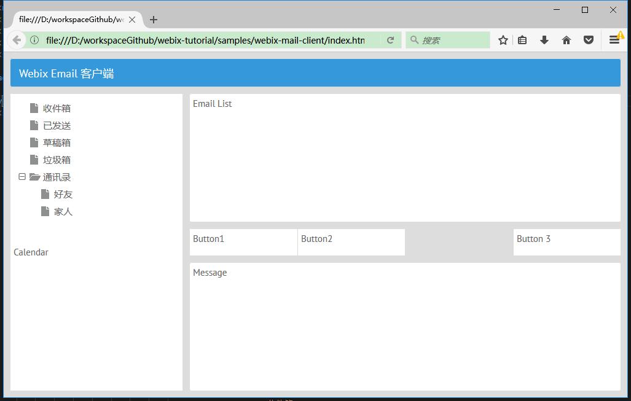Screen dimensions: 631x401
Task: Focus the URL address field
Action: [205, 40]
